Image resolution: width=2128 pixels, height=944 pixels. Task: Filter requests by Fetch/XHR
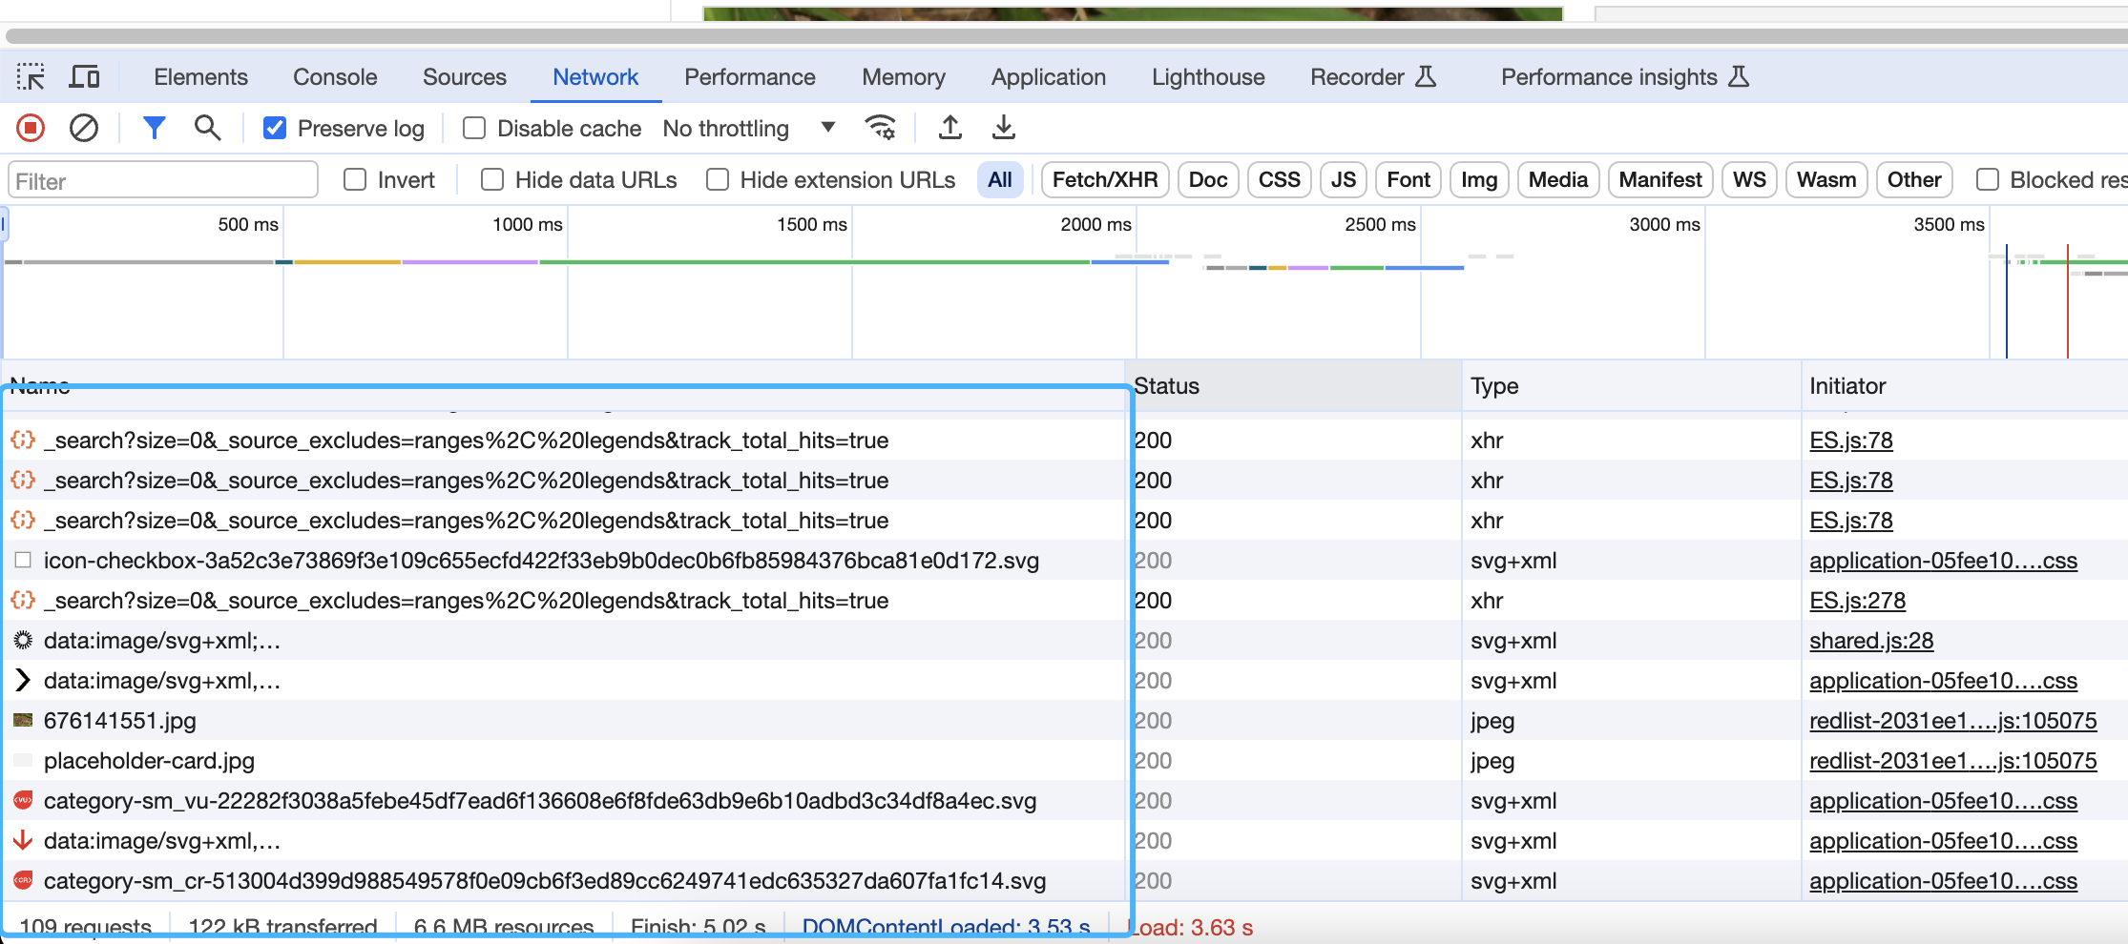(1104, 180)
